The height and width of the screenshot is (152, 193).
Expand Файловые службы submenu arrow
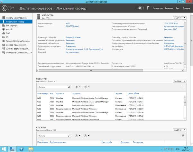31,52
